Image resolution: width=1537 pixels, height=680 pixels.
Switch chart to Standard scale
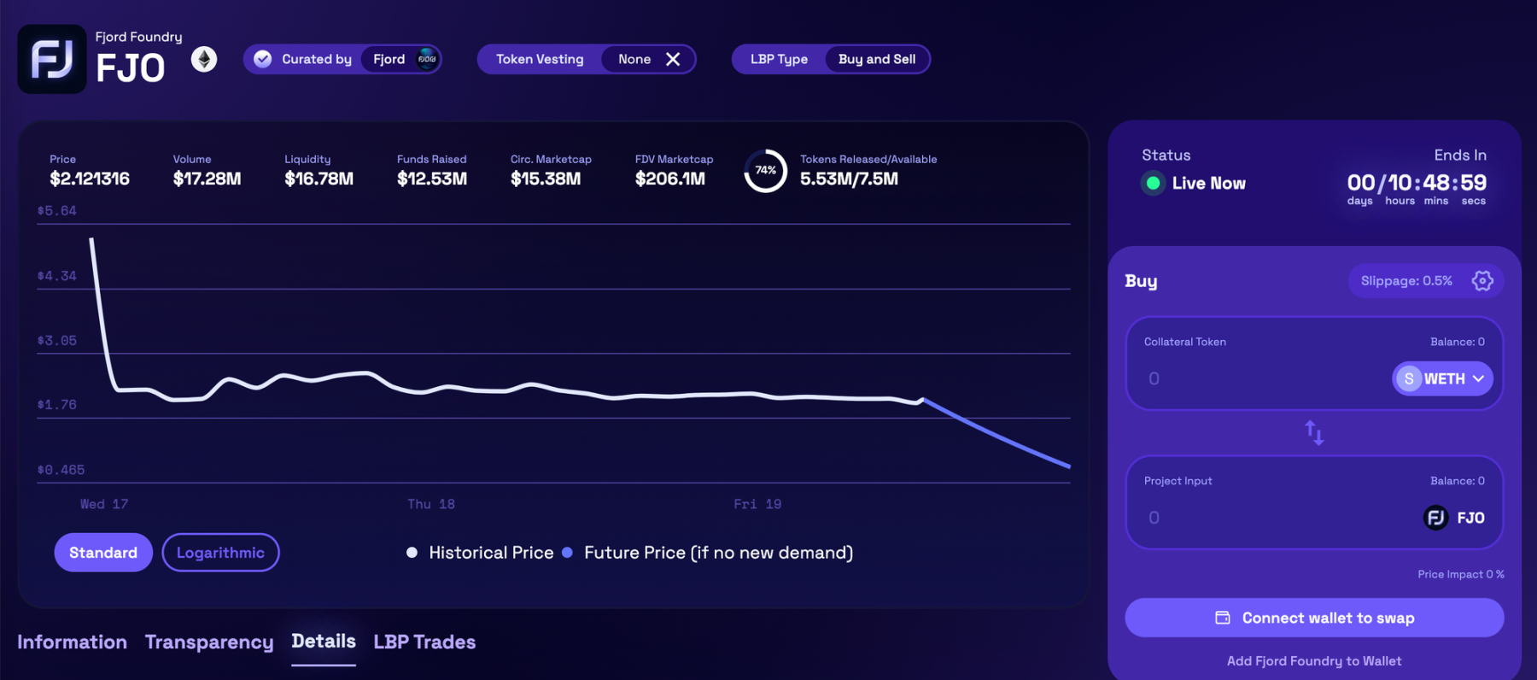pos(103,553)
